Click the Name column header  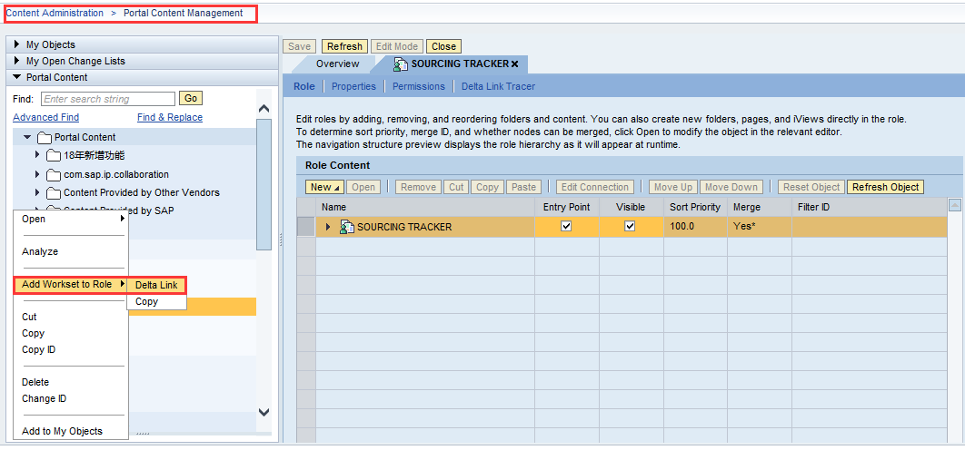pyautogui.click(x=424, y=207)
